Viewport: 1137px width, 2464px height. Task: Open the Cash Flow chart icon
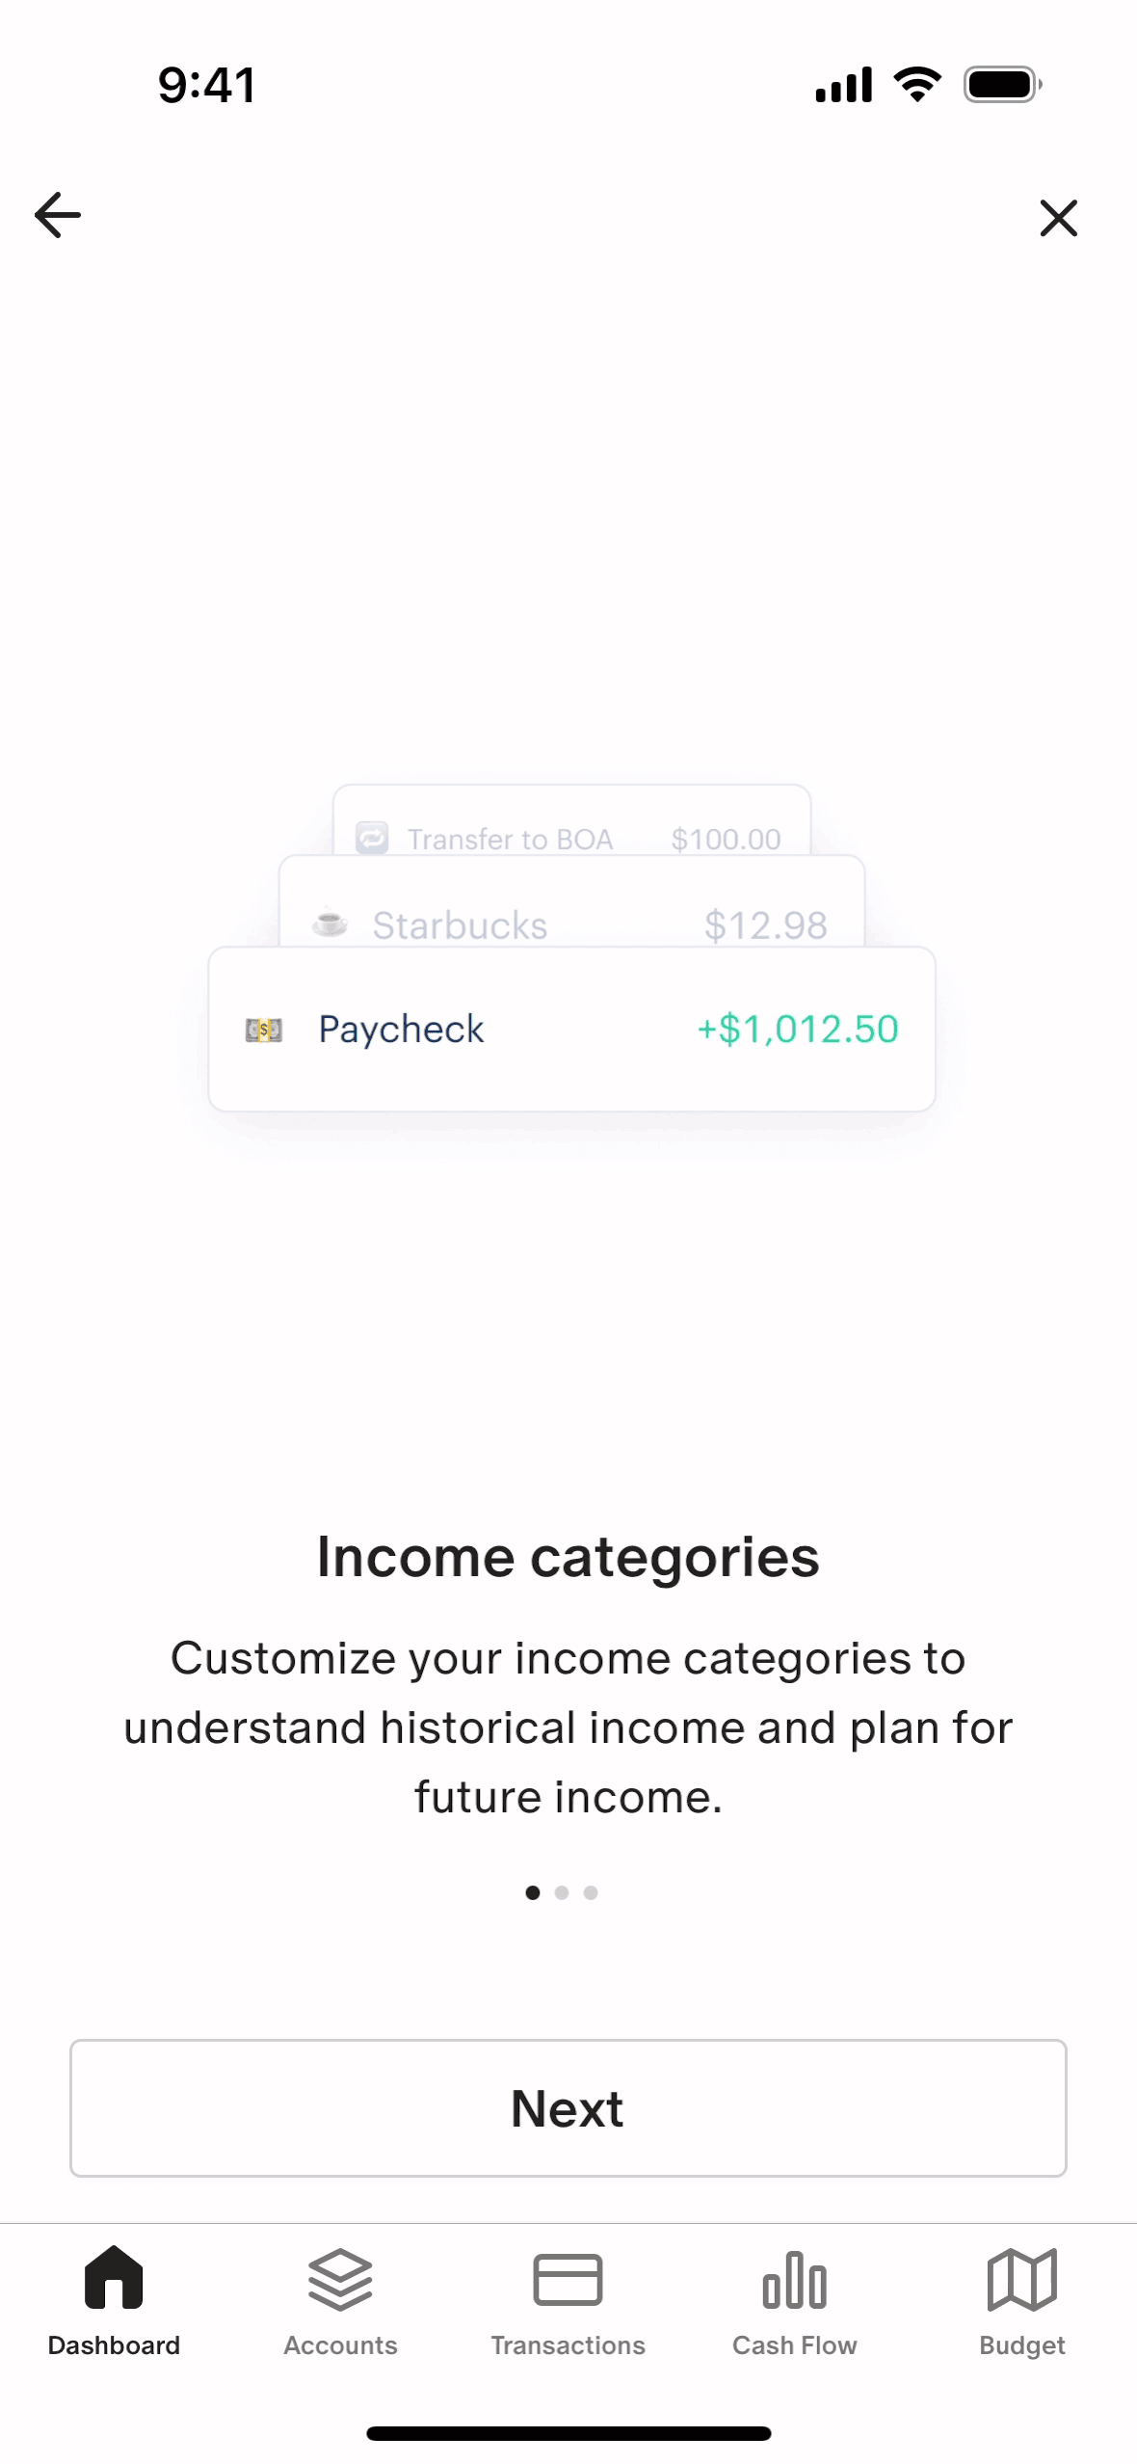tap(794, 2280)
